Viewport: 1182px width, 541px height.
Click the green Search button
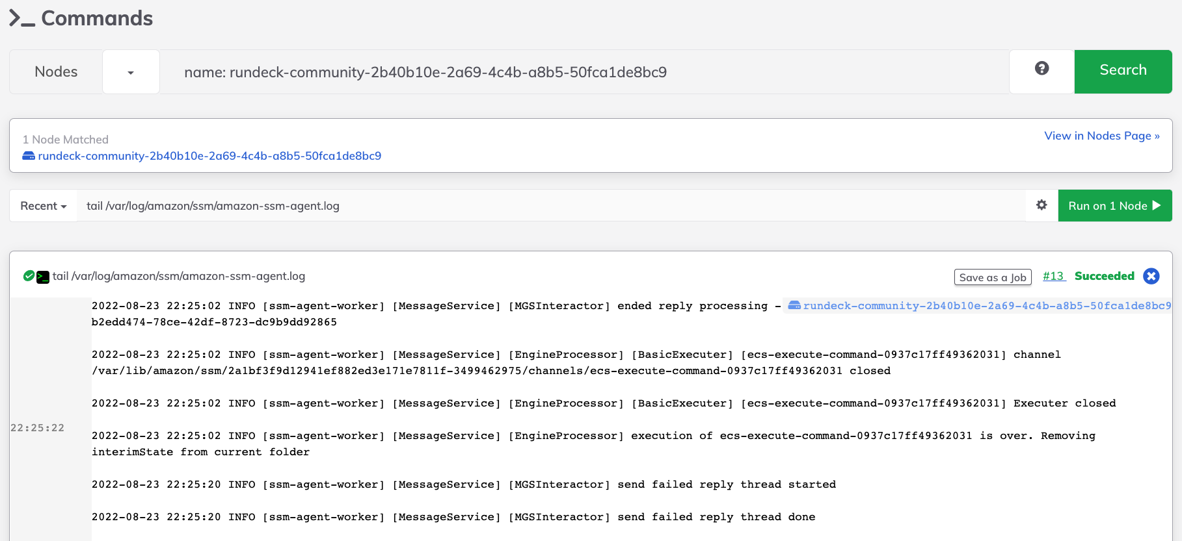[1123, 71]
